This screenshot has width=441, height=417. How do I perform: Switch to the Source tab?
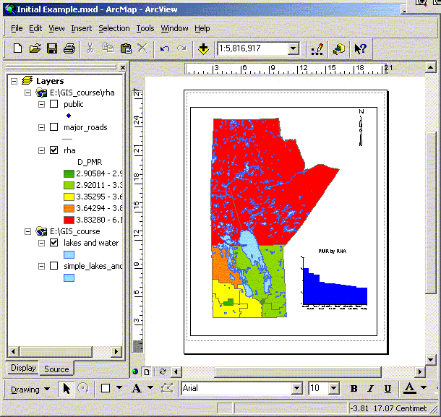pos(56,369)
